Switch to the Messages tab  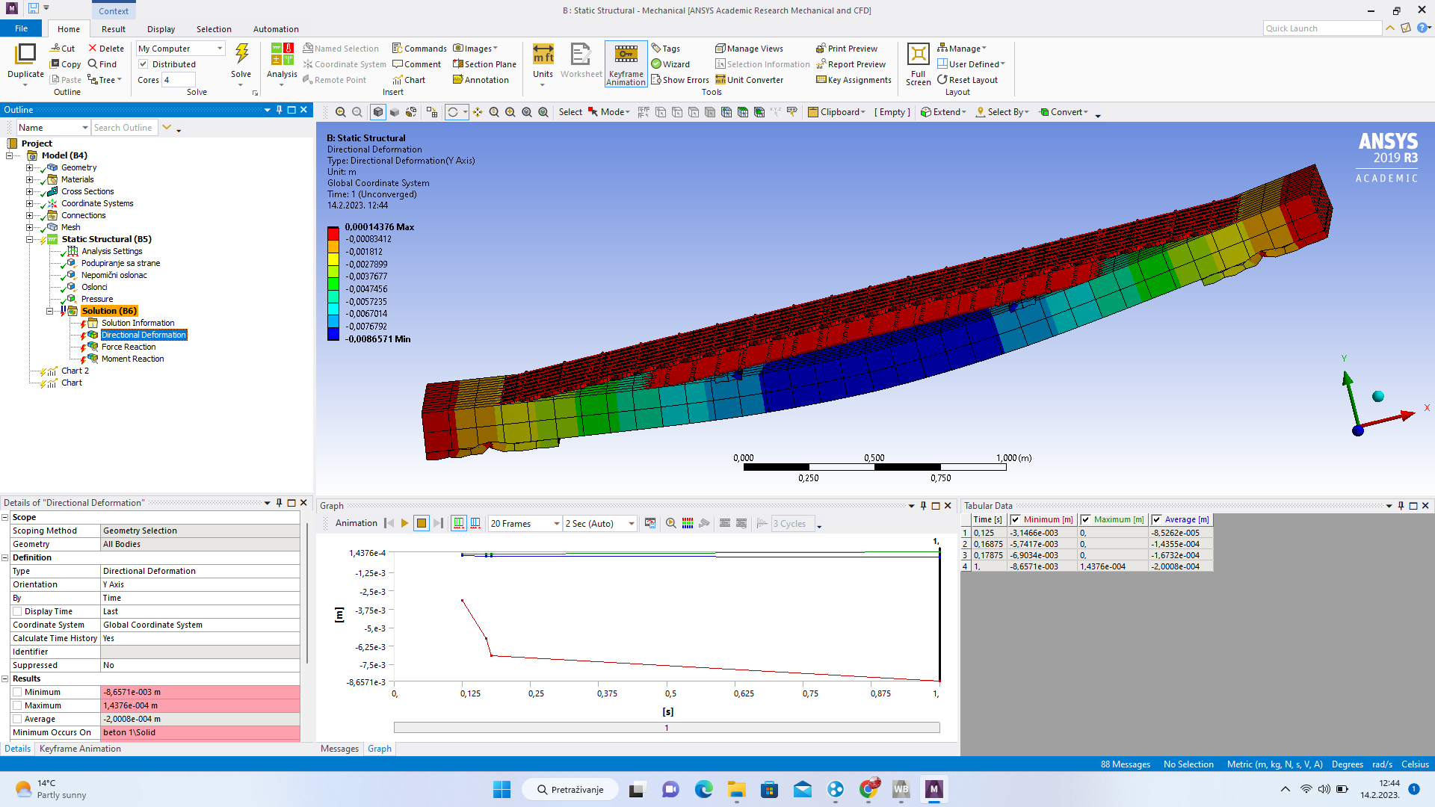(x=339, y=749)
